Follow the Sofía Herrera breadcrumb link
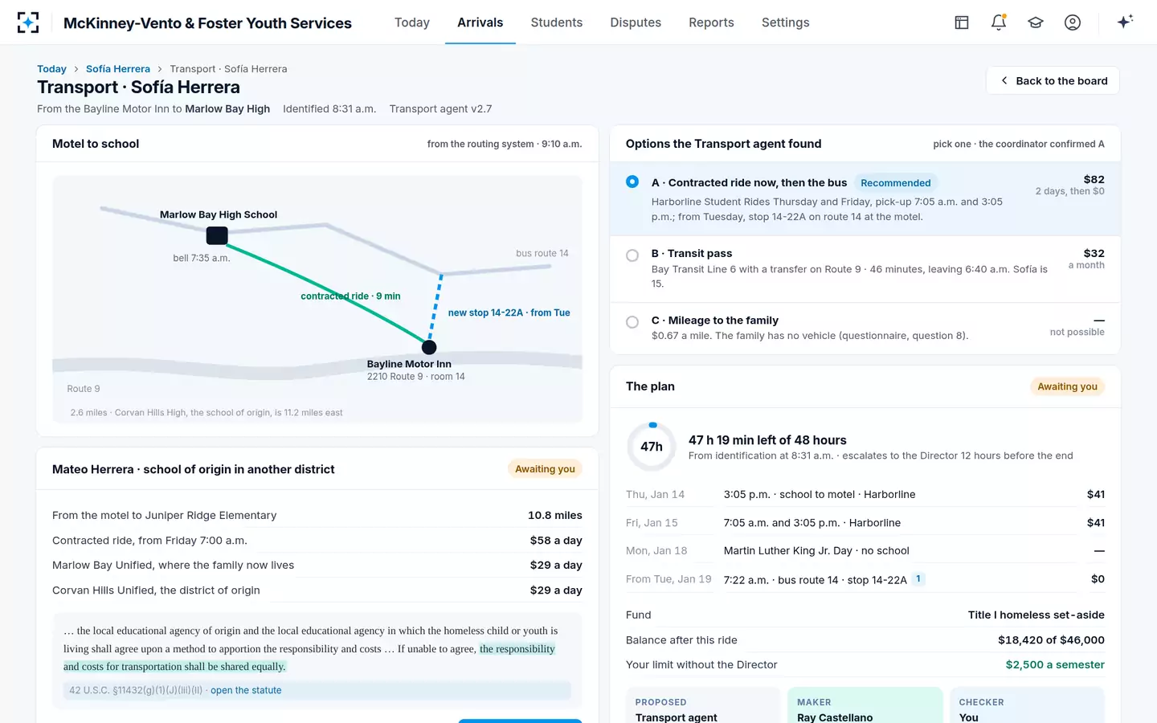This screenshot has width=1157, height=723. (x=118, y=69)
